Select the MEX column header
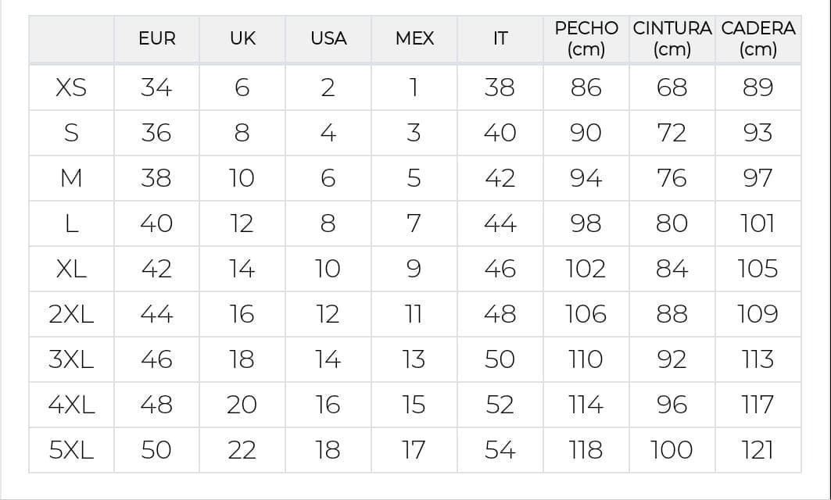Image resolution: width=831 pixels, height=500 pixels. coord(414,38)
